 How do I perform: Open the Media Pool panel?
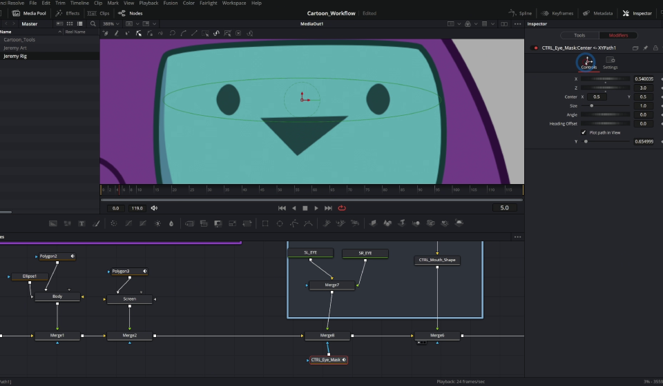(27, 13)
